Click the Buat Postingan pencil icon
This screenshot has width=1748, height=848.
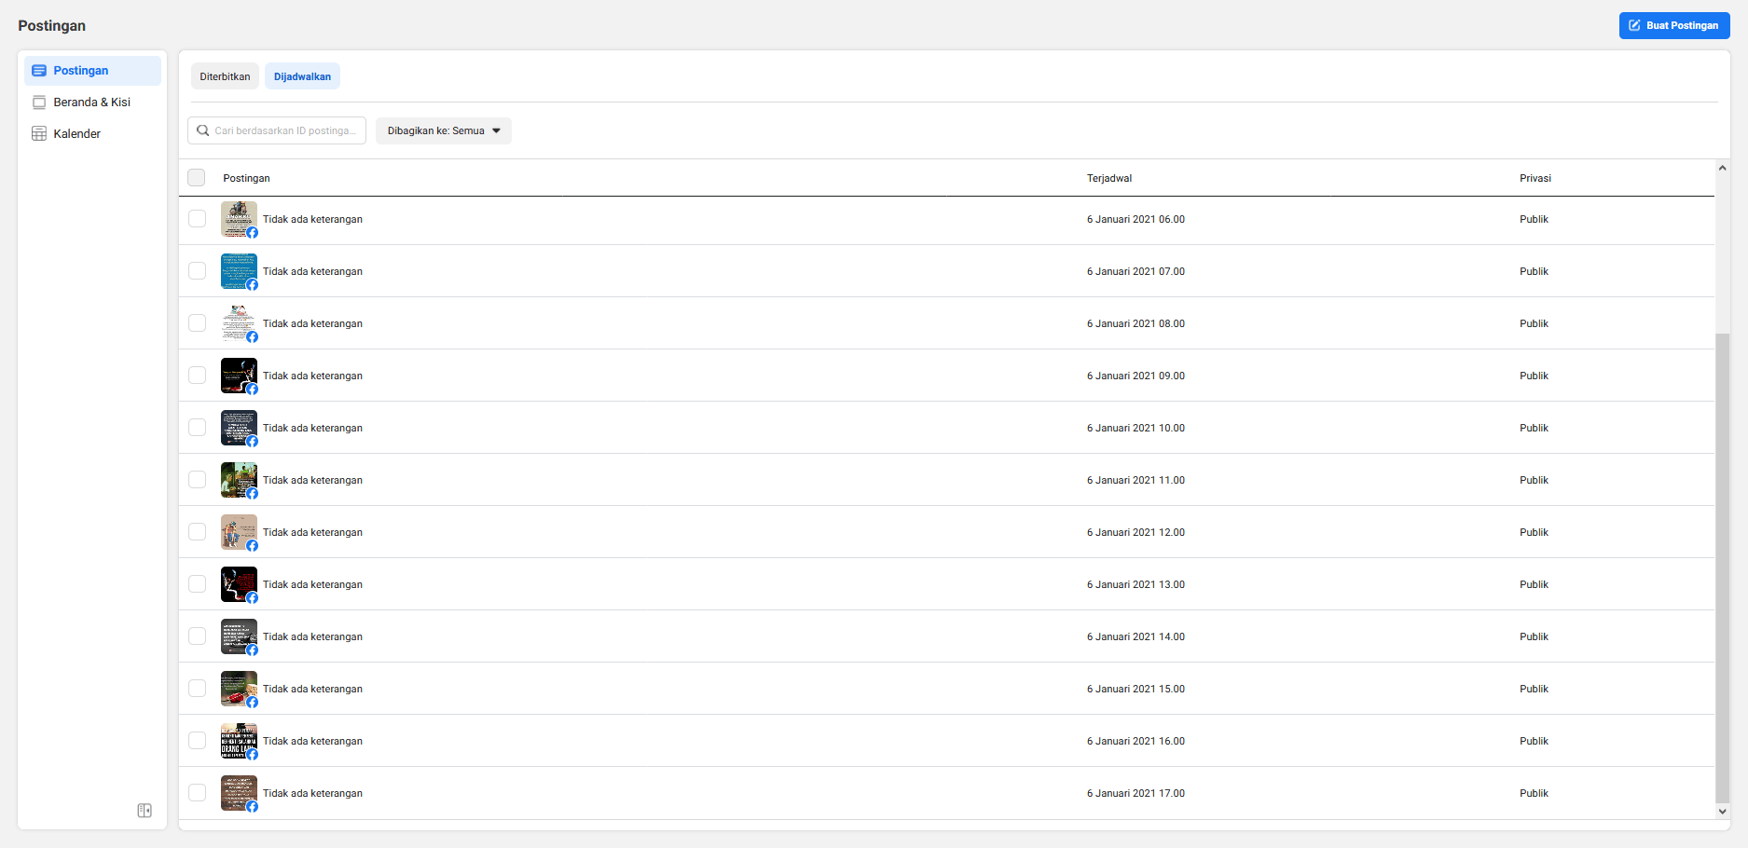[x=1634, y=26]
